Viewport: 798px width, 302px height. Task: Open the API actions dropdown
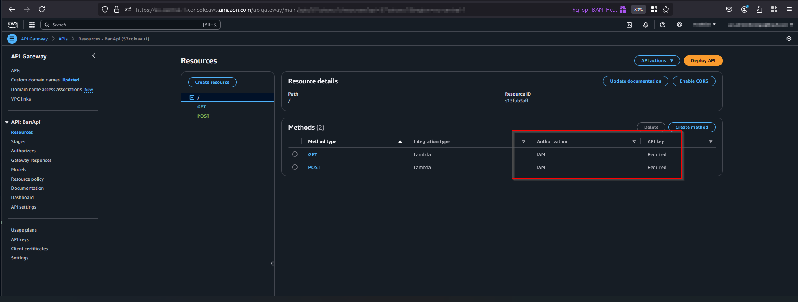657,60
